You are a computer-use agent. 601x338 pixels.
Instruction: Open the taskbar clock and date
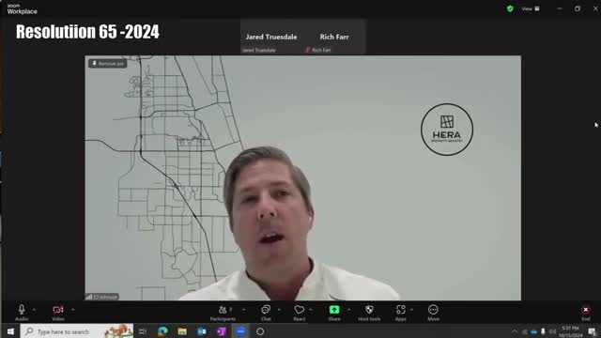coord(570,331)
